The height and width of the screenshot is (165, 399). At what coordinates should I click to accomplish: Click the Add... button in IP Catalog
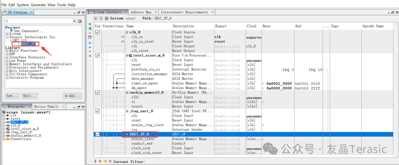point(72,96)
